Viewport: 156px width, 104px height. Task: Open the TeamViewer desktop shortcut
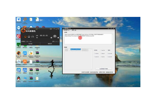(x=18, y=28)
